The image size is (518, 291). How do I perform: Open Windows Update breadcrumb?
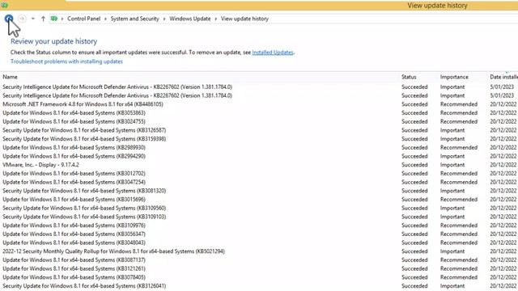tap(190, 19)
